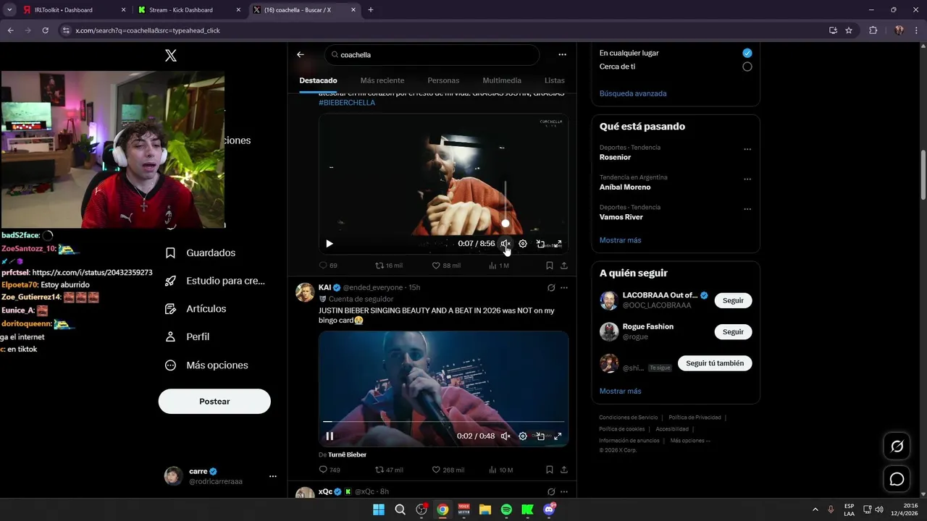
Task: Open more options on KAI post
Action: click(564, 287)
